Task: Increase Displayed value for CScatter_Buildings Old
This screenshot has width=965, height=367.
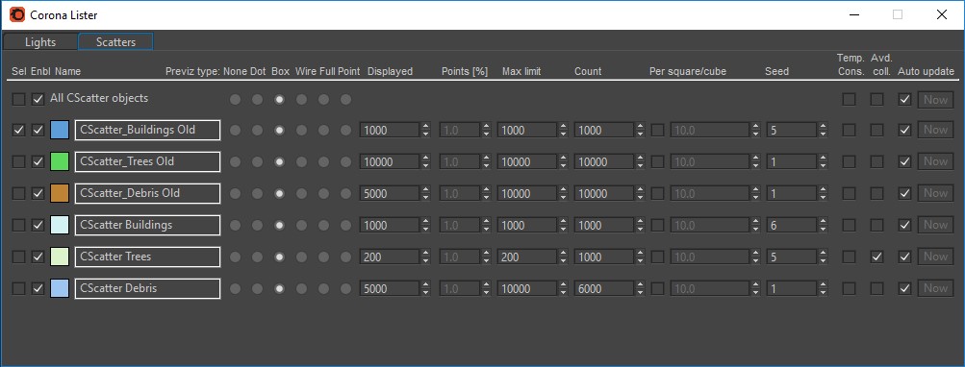Action: (425, 127)
